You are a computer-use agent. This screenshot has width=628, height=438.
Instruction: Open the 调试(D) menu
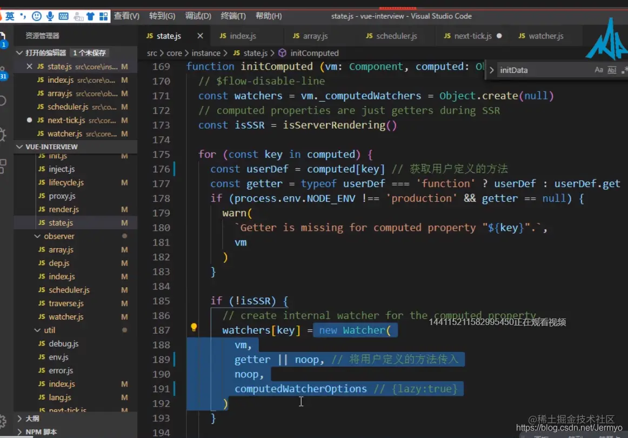(x=198, y=16)
